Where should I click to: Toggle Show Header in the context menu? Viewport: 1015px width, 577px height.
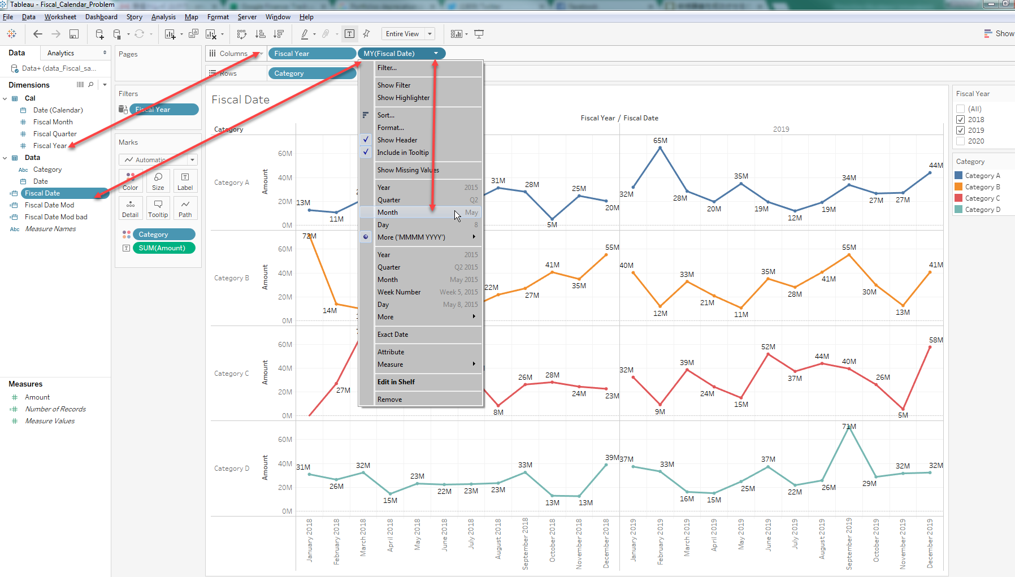(x=397, y=140)
